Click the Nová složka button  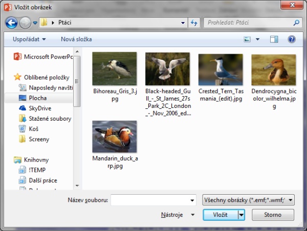(76, 39)
